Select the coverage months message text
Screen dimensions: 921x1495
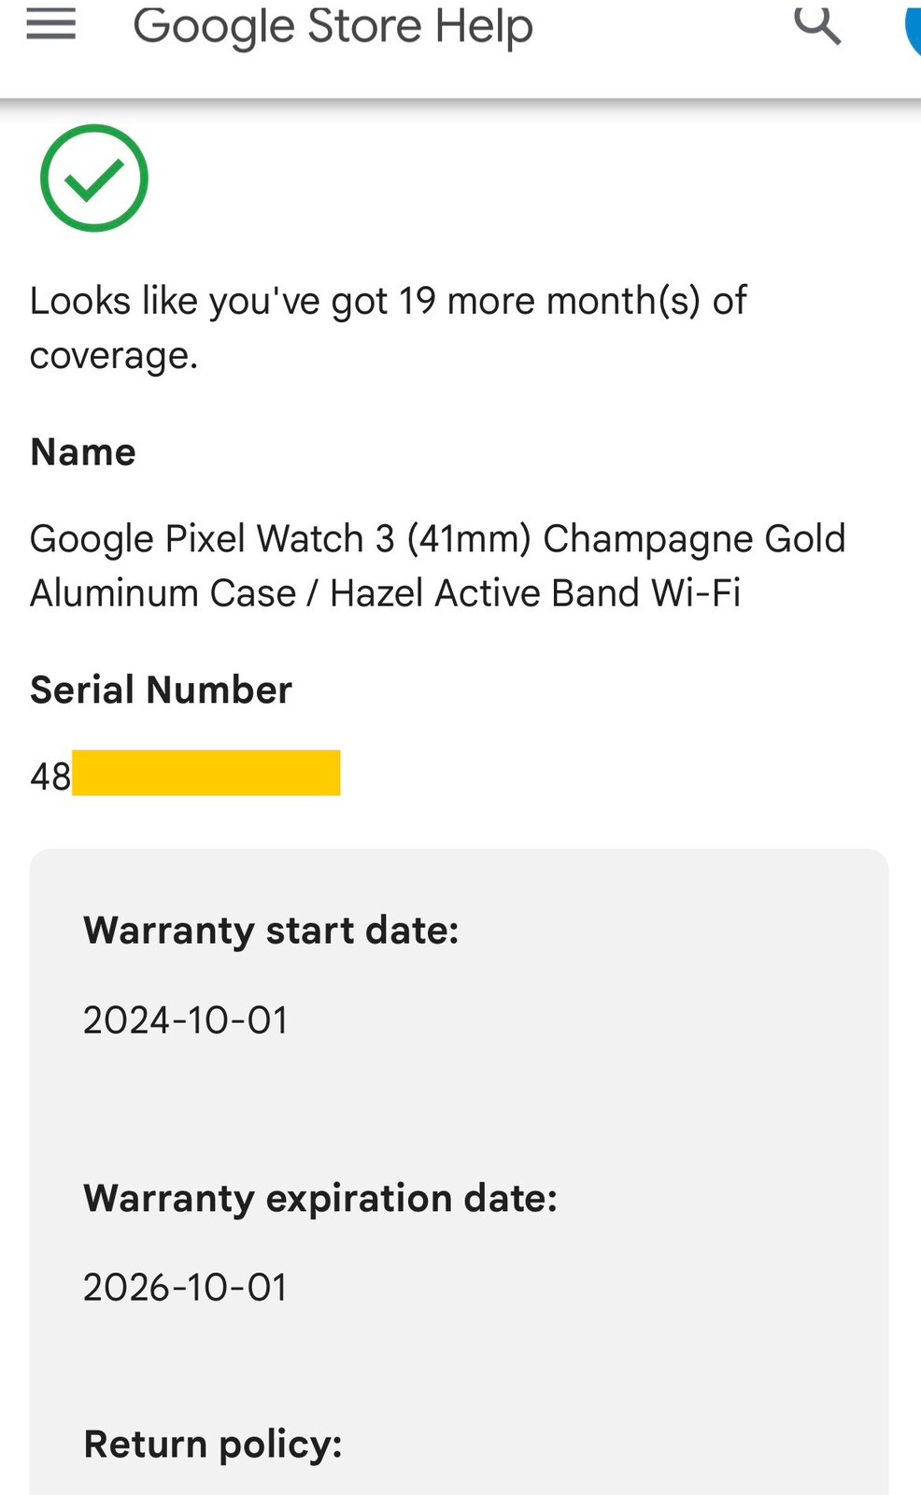point(388,328)
